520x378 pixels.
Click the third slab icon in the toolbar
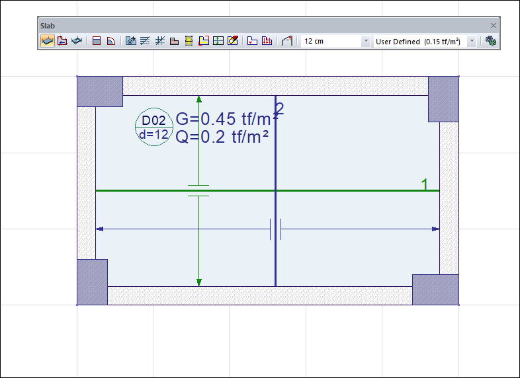click(77, 41)
